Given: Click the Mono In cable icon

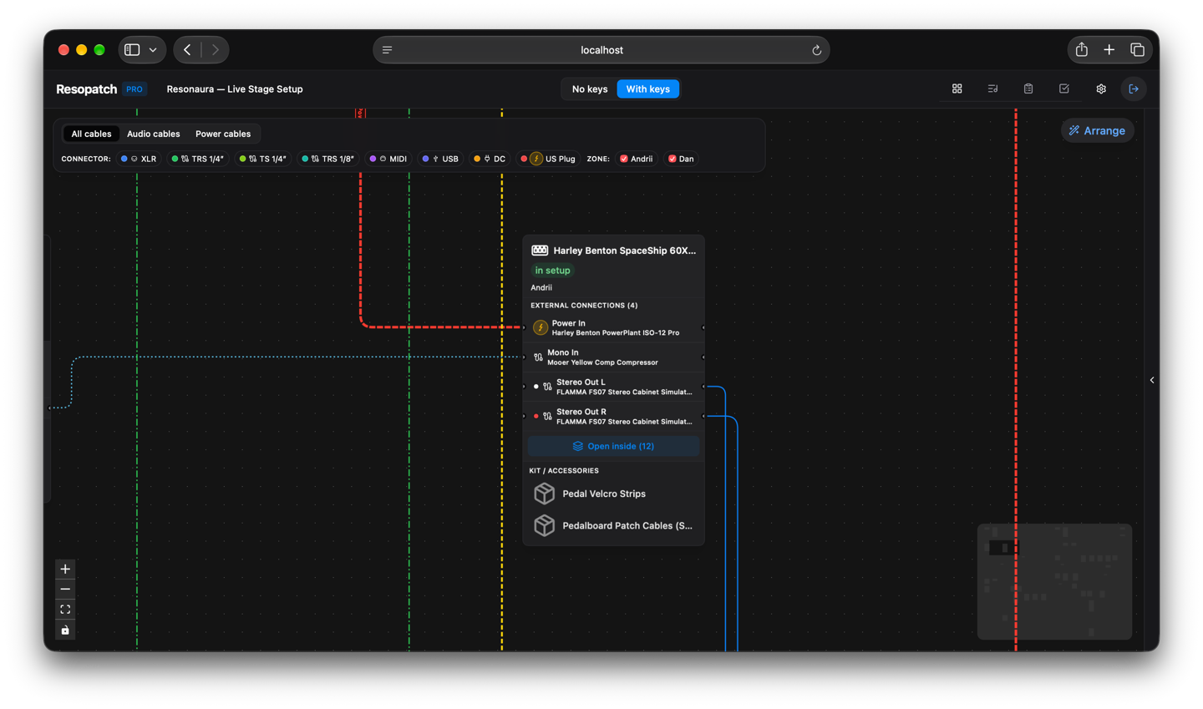Looking at the screenshot, I should (538, 357).
